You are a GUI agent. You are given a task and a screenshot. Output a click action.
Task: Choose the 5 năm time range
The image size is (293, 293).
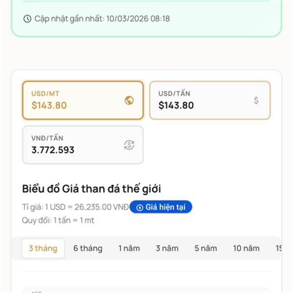[206, 249]
